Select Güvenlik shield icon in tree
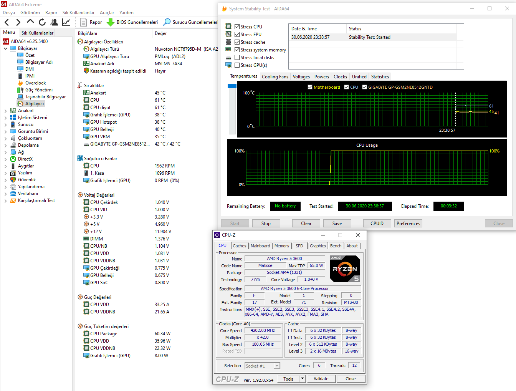 (x=13, y=180)
